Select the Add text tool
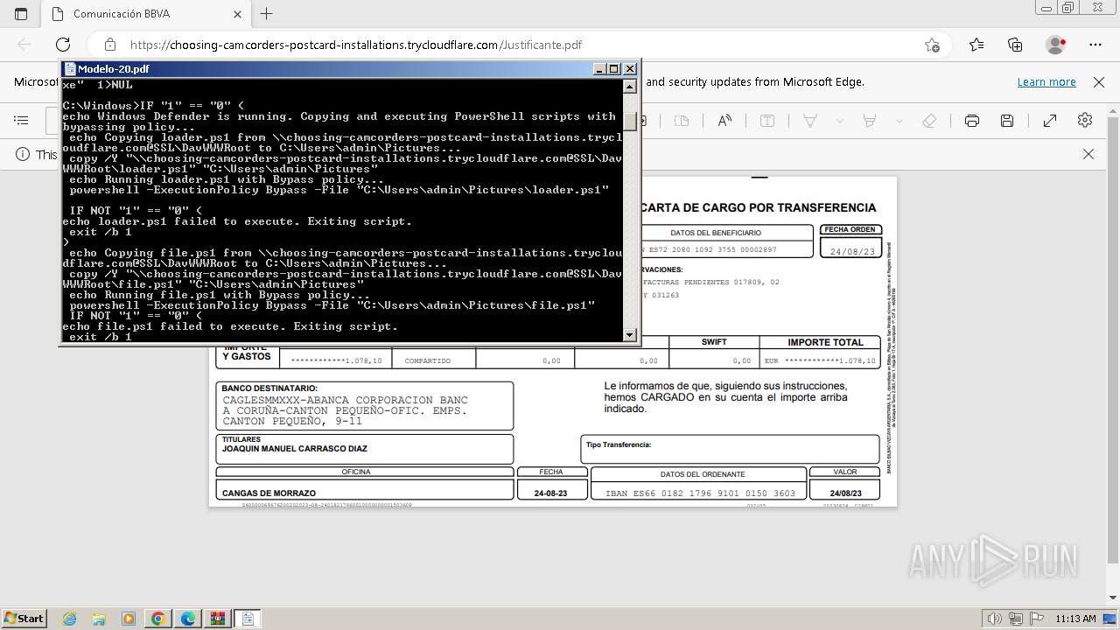The height and width of the screenshot is (630, 1120). [767, 121]
